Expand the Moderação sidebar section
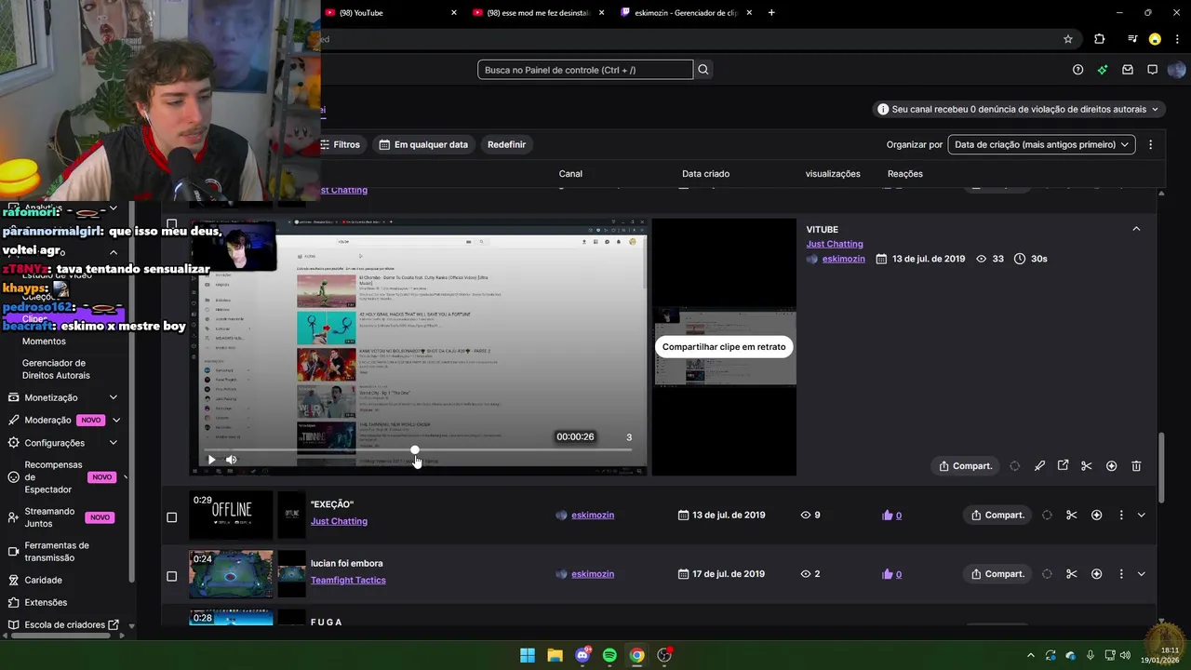This screenshot has width=1191, height=670. pos(116,421)
